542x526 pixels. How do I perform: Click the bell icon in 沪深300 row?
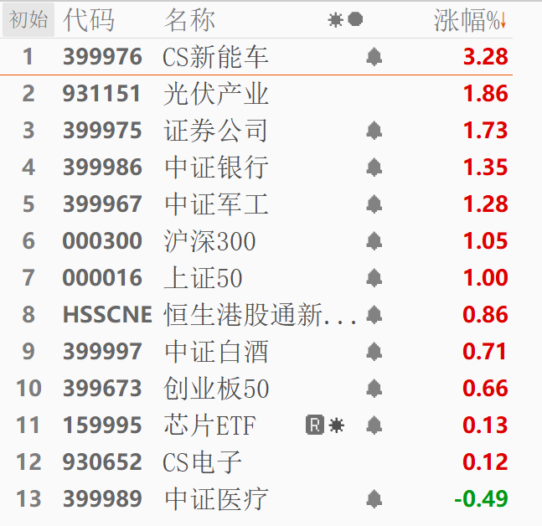(374, 241)
